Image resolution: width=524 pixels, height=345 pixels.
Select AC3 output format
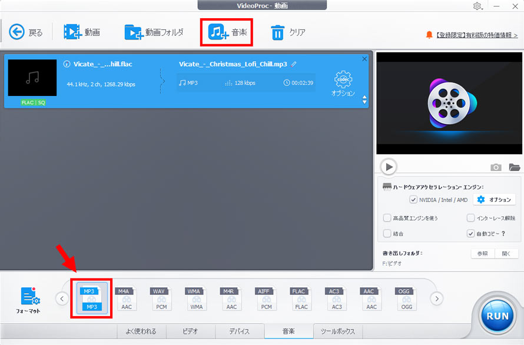point(336,298)
